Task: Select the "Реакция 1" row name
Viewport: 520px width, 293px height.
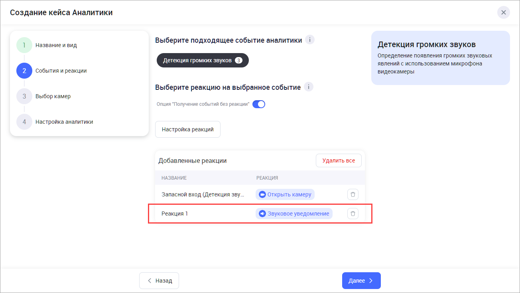Action: 175,214
